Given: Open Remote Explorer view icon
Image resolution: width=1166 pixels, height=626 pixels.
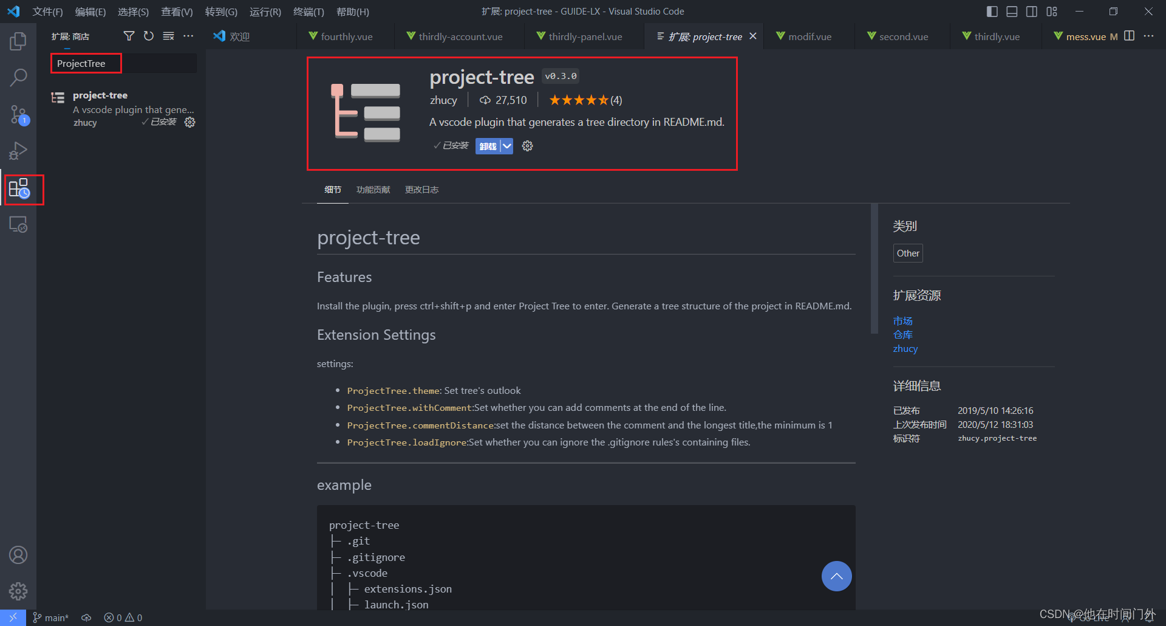Looking at the screenshot, I should 18,225.
